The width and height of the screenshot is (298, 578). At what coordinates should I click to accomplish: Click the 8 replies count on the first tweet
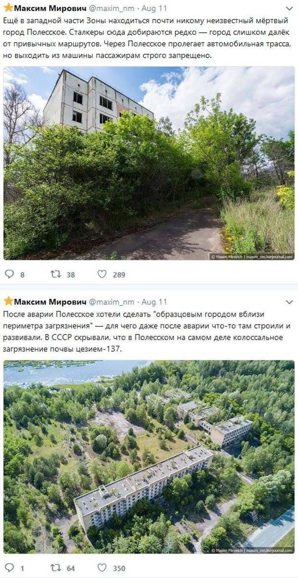click(22, 275)
